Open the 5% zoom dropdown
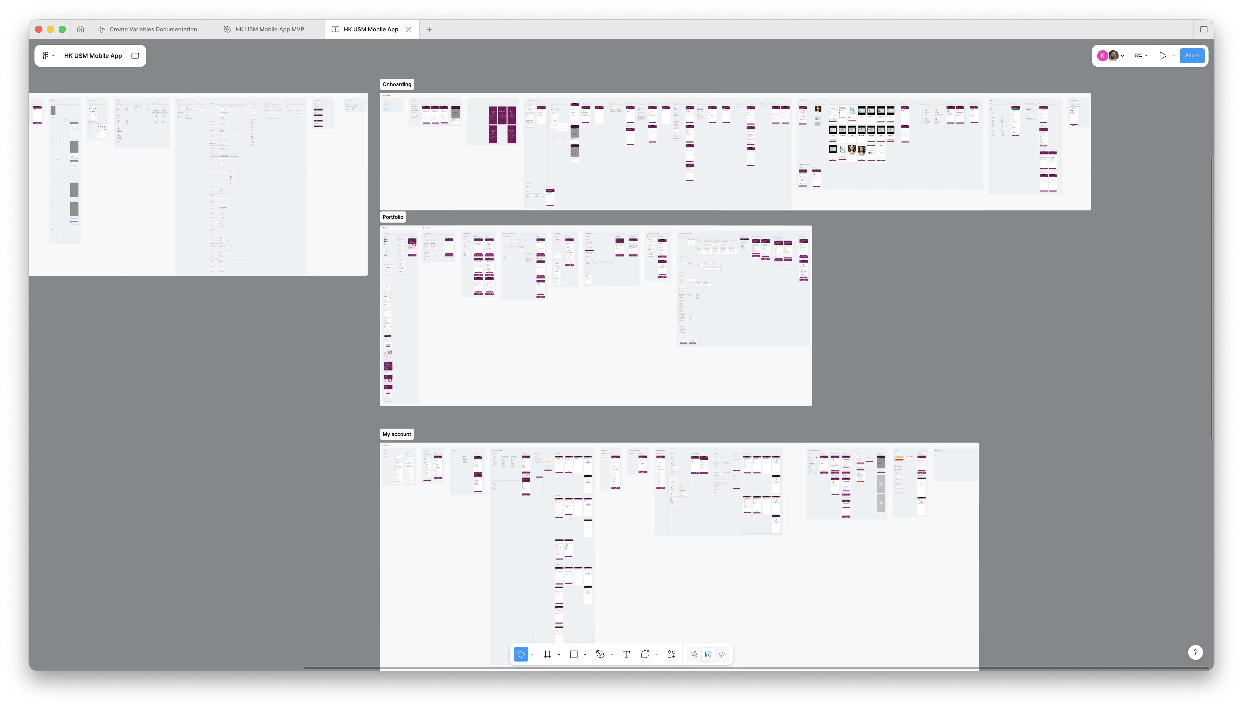 click(x=1141, y=56)
